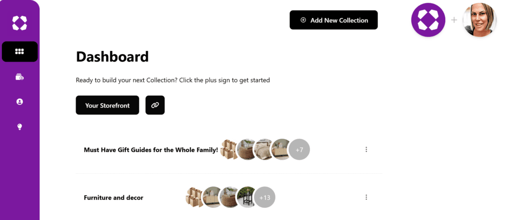Screen dimensions: 506x220
Task: Click the fourth product thumbnail in Furniture row
Action: pyautogui.click(x=247, y=197)
